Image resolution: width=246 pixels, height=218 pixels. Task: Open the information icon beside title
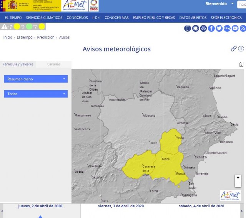click(241, 49)
